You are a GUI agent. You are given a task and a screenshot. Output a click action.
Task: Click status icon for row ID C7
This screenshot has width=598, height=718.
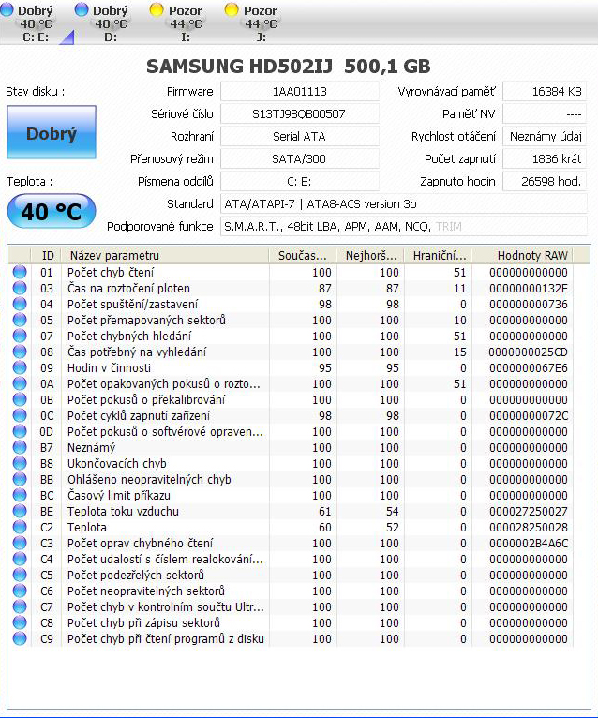pyautogui.click(x=20, y=606)
